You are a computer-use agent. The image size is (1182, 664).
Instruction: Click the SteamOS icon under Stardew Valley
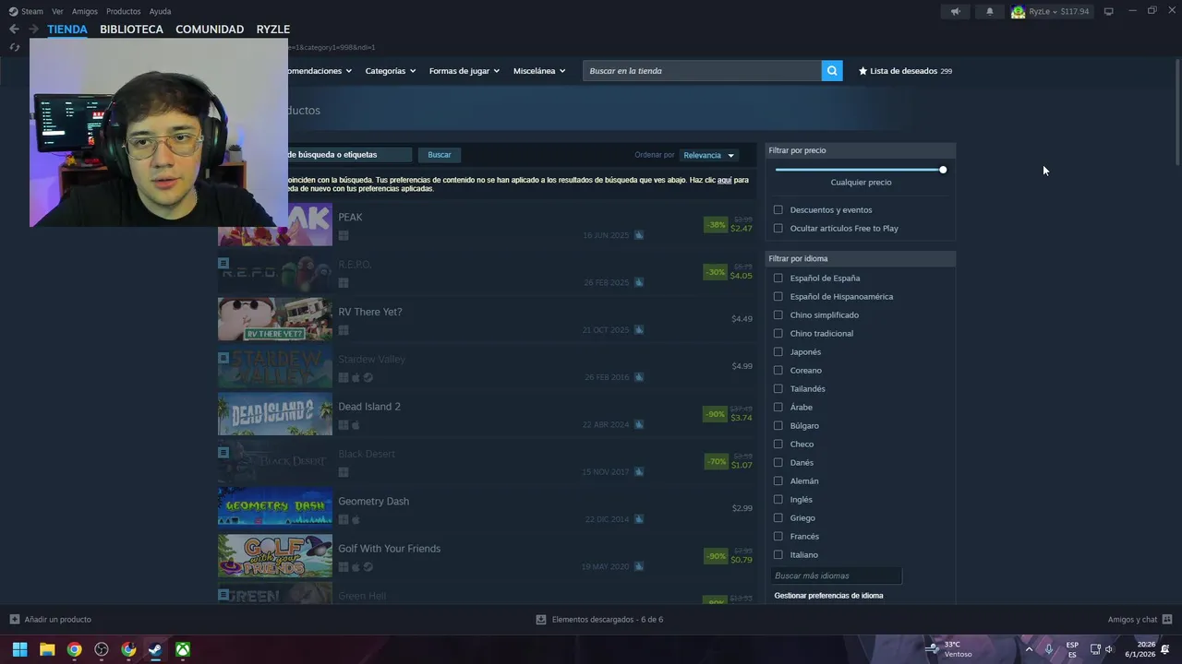click(x=368, y=377)
